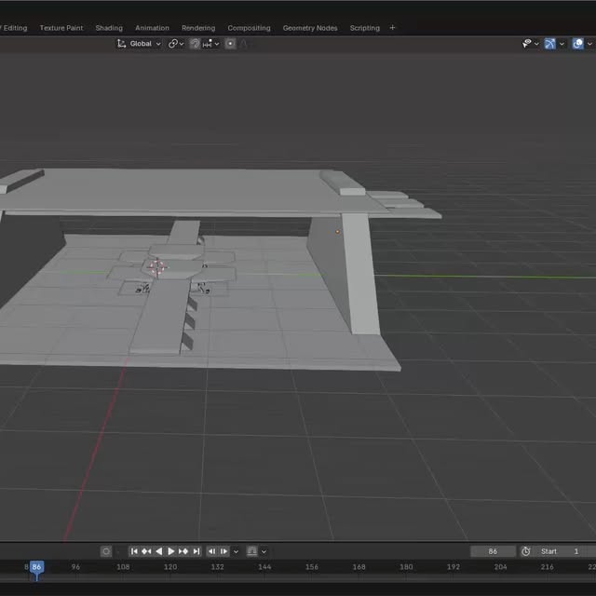Toggle the snapping magnet icon
Screen dimensions: 596x596
[x=195, y=44]
